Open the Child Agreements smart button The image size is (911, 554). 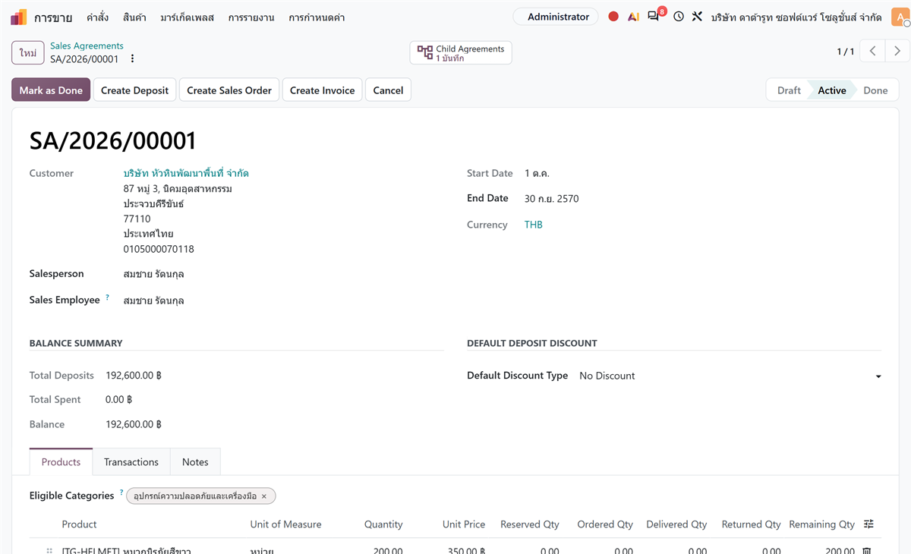pos(461,53)
